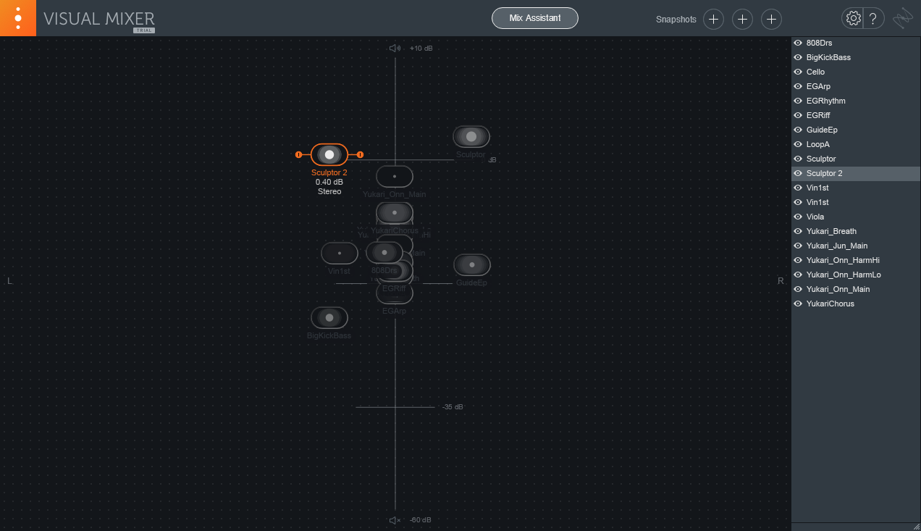This screenshot has height=531, width=921.
Task: Select the Sculptor 2 node on canvas
Action: (329, 154)
